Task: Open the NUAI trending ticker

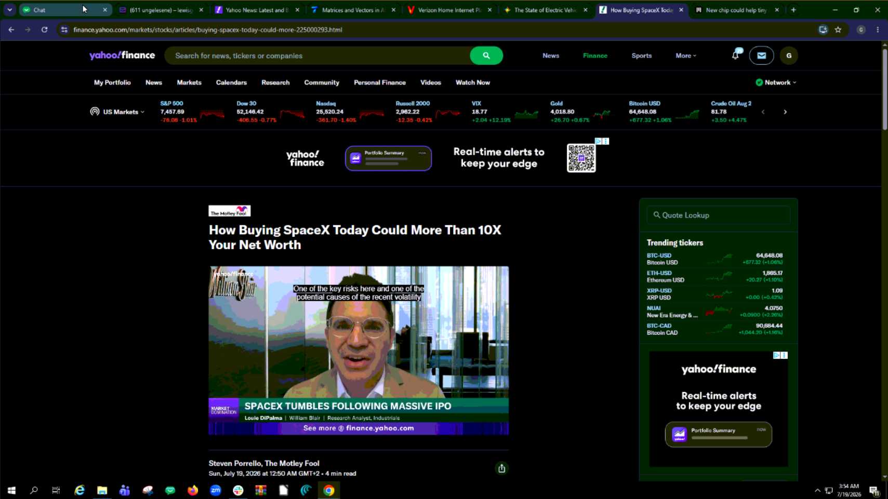Action: pos(714,312)
